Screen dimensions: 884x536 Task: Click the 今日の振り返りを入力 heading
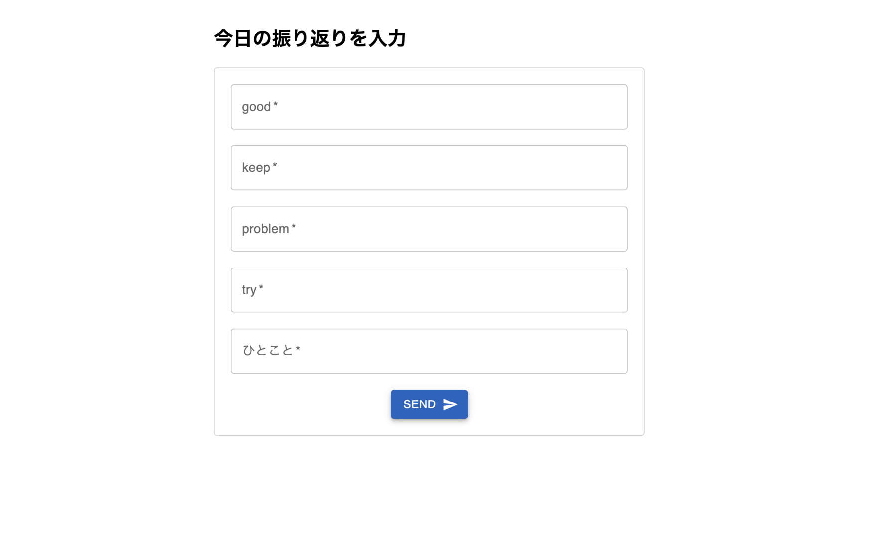click(x=310, y=38)
